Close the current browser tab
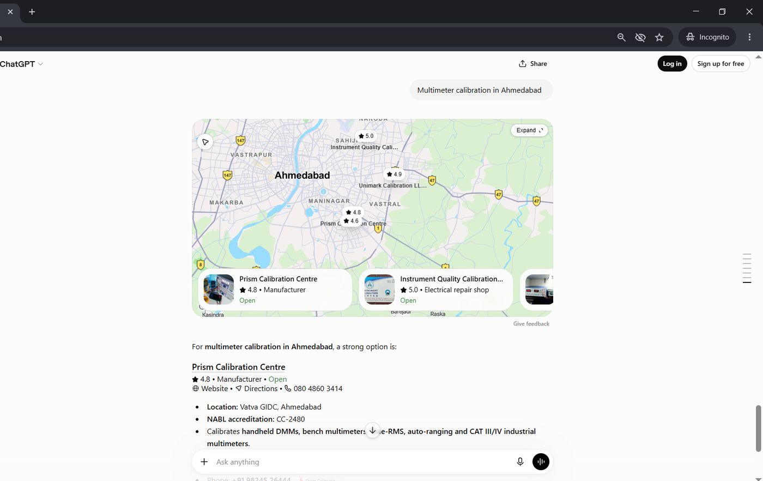Image resolution: width=763 pixels, height=481 pixels. tap(10, 11)
